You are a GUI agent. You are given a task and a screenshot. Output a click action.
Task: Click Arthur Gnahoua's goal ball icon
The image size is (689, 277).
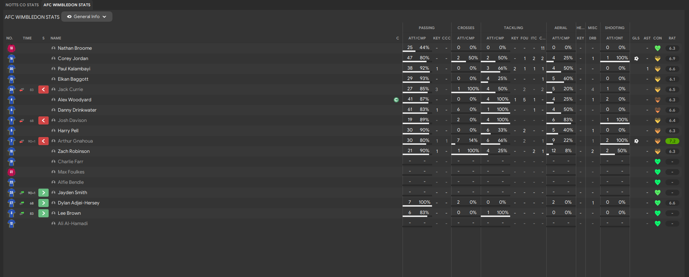coord(636,141)
